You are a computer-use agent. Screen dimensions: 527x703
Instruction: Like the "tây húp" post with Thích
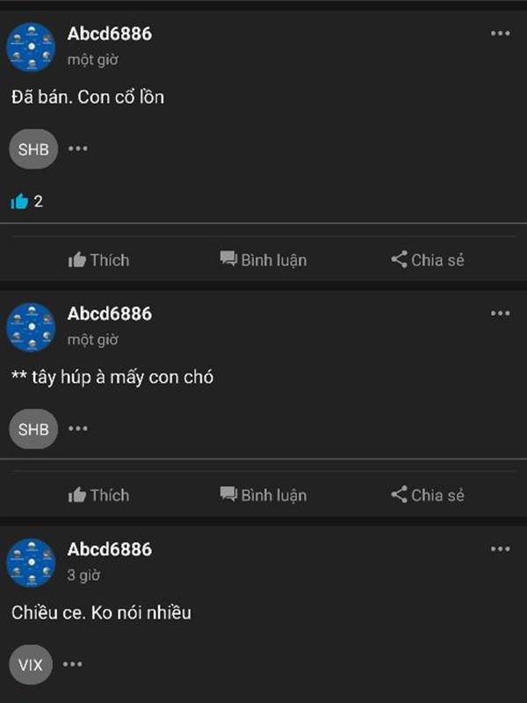point(98,495)
